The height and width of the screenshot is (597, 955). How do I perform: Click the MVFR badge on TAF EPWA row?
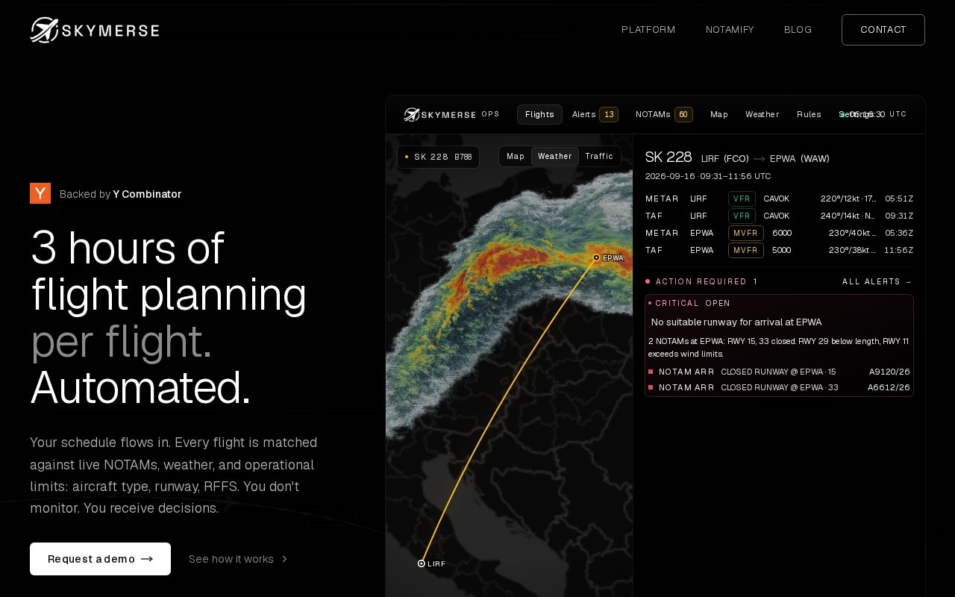[x=745, y=250]
